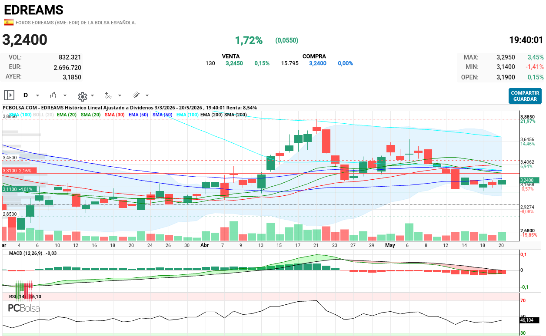This screenshot has height=336, width=546.
Task: Click the EDREAMS page title
Action: pyautogui.click(x=33, y=10)
